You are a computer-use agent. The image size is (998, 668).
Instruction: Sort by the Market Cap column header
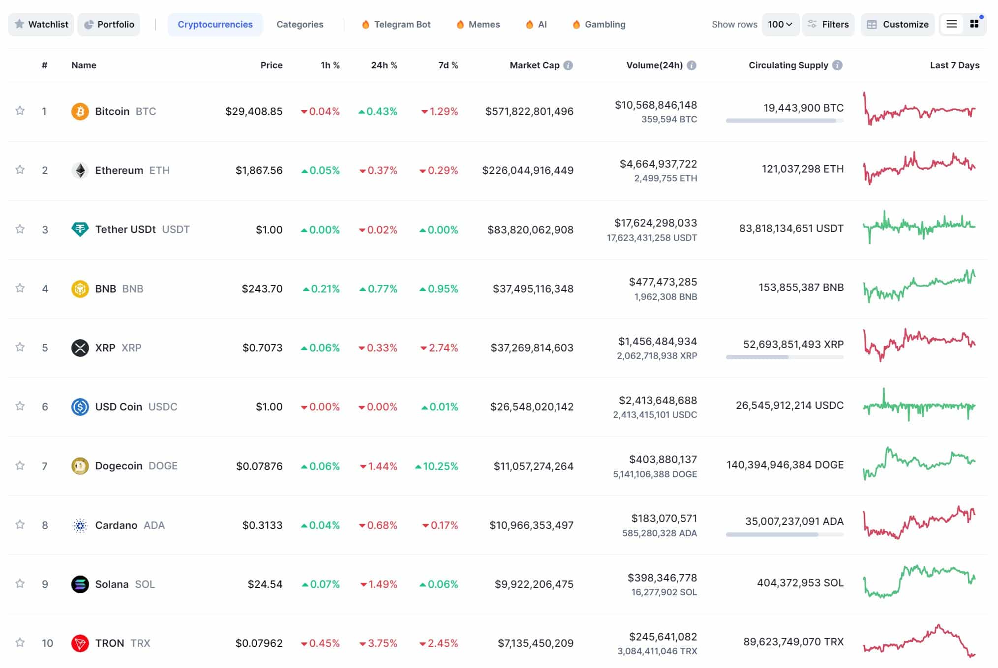tap(535, 65)
